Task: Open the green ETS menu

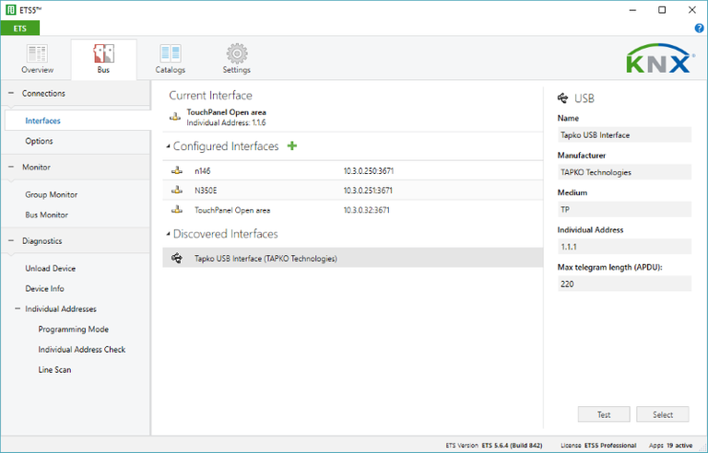Action: [20, 28]
